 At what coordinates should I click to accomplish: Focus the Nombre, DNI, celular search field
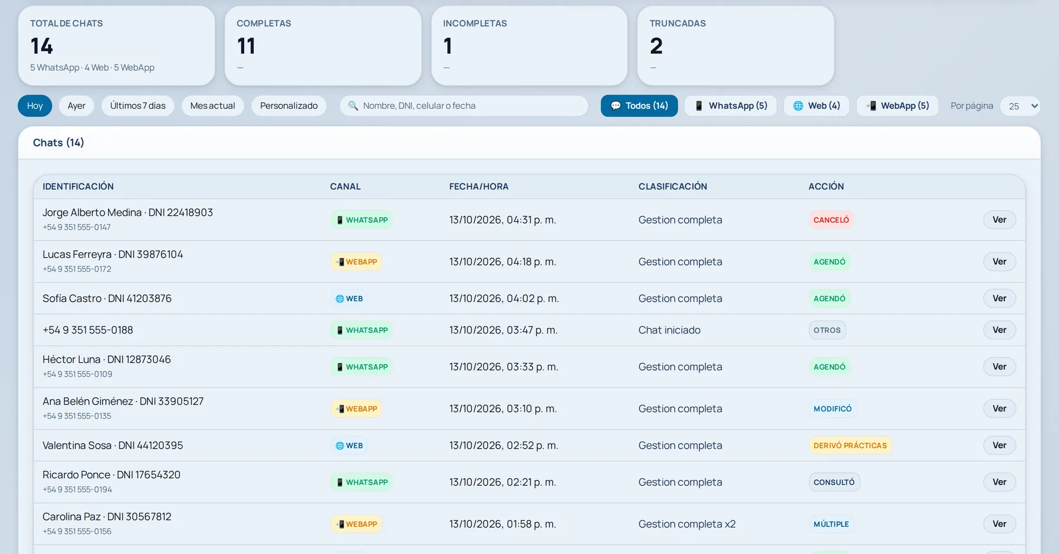464,106
